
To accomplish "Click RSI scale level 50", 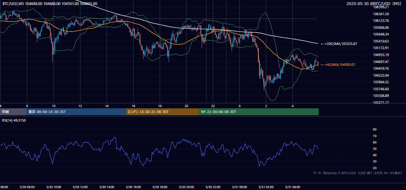I will click(375, 149).
